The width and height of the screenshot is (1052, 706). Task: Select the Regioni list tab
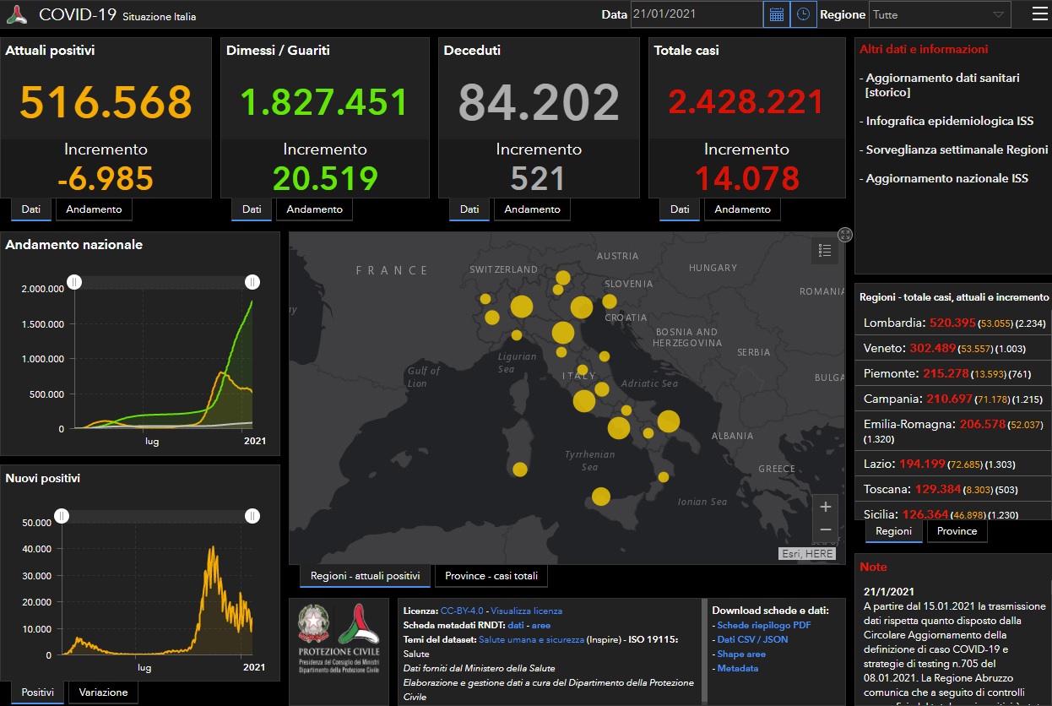point(893,531)
